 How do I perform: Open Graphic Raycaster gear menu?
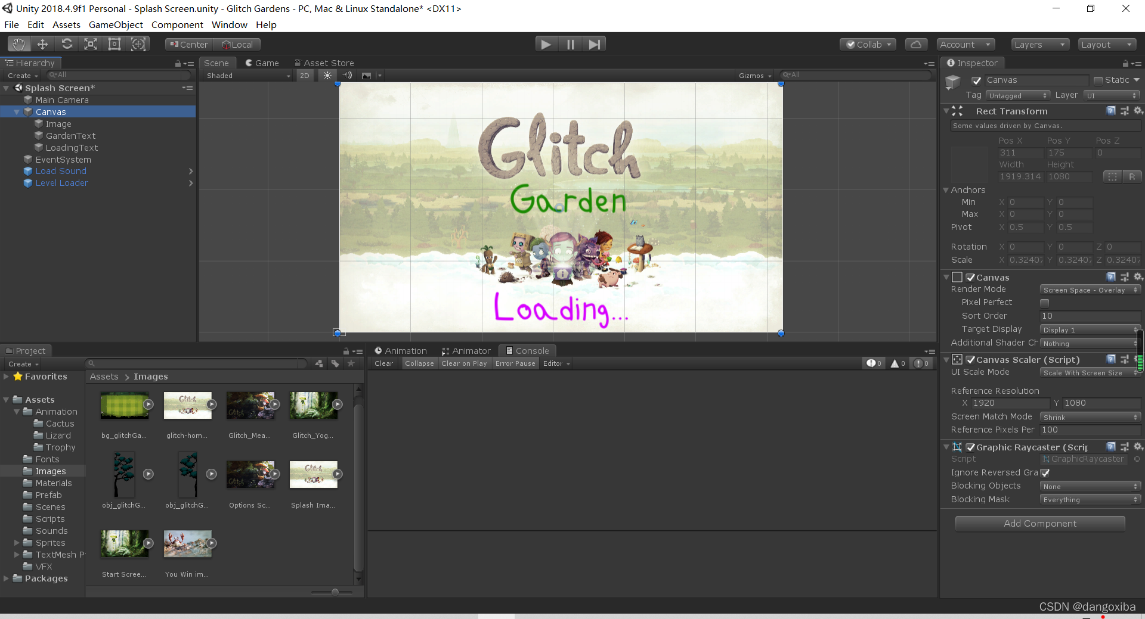[1138, 447]
